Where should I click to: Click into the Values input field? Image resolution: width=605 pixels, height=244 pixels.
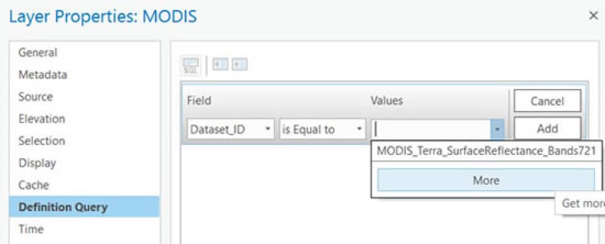click(431, 129)
